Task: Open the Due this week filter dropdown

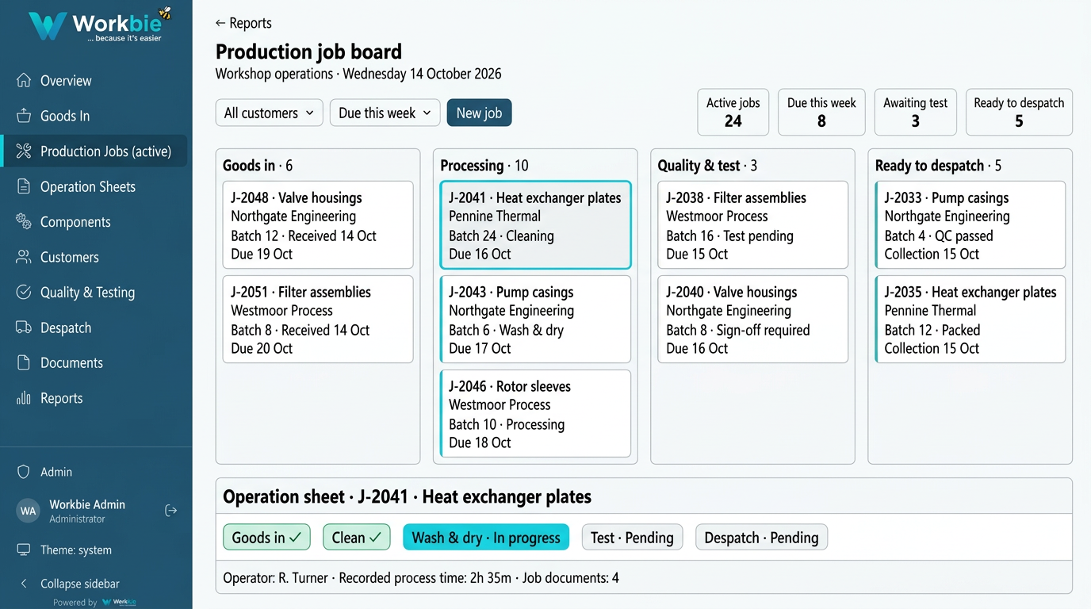Action: 385,113
